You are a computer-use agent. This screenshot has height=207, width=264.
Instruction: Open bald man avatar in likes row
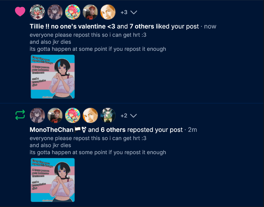[x=108, y=12]
